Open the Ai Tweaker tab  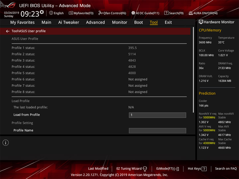pos(69,23)
